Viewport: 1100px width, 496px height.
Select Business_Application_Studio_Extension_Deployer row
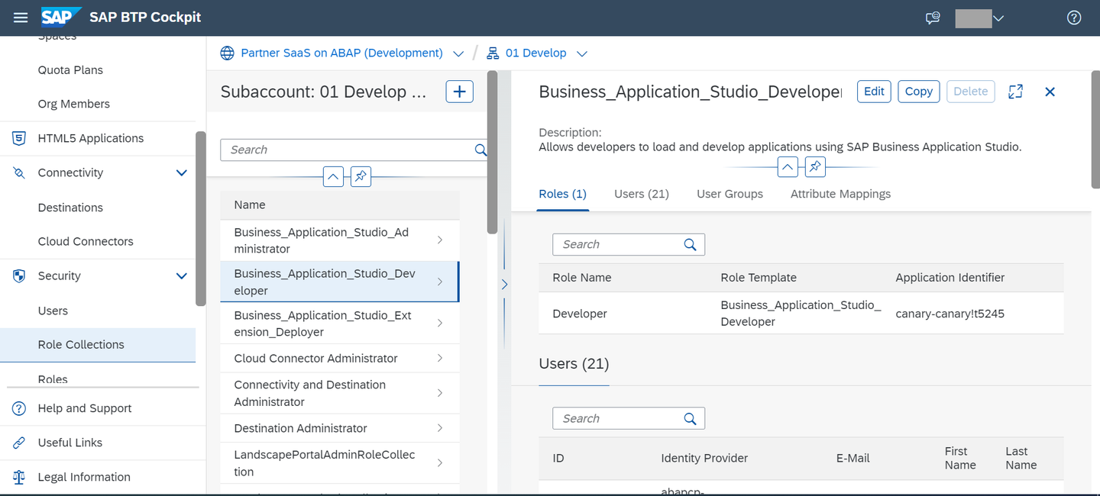[340, 324]
